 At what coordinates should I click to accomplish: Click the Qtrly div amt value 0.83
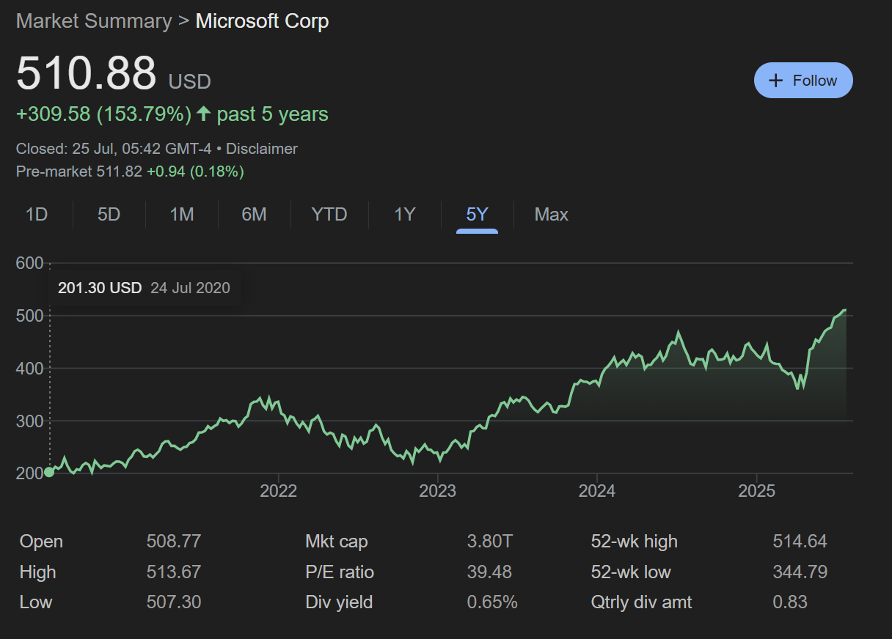pyautogui.click(x=790, y=602)
